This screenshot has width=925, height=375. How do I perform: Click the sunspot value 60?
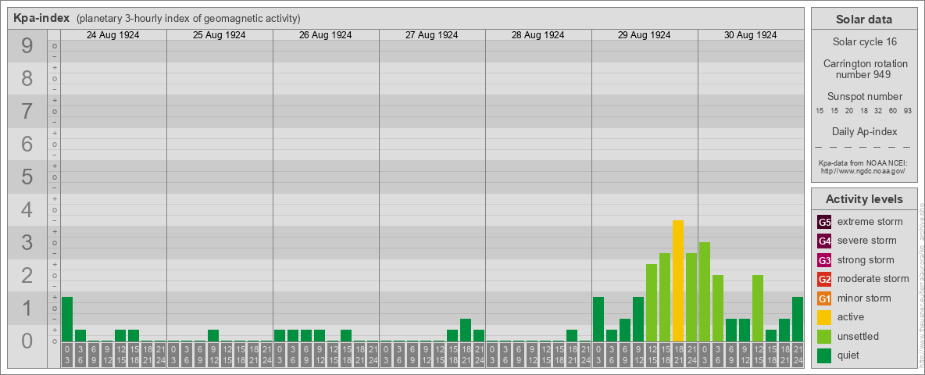click(x=892, y=111)
